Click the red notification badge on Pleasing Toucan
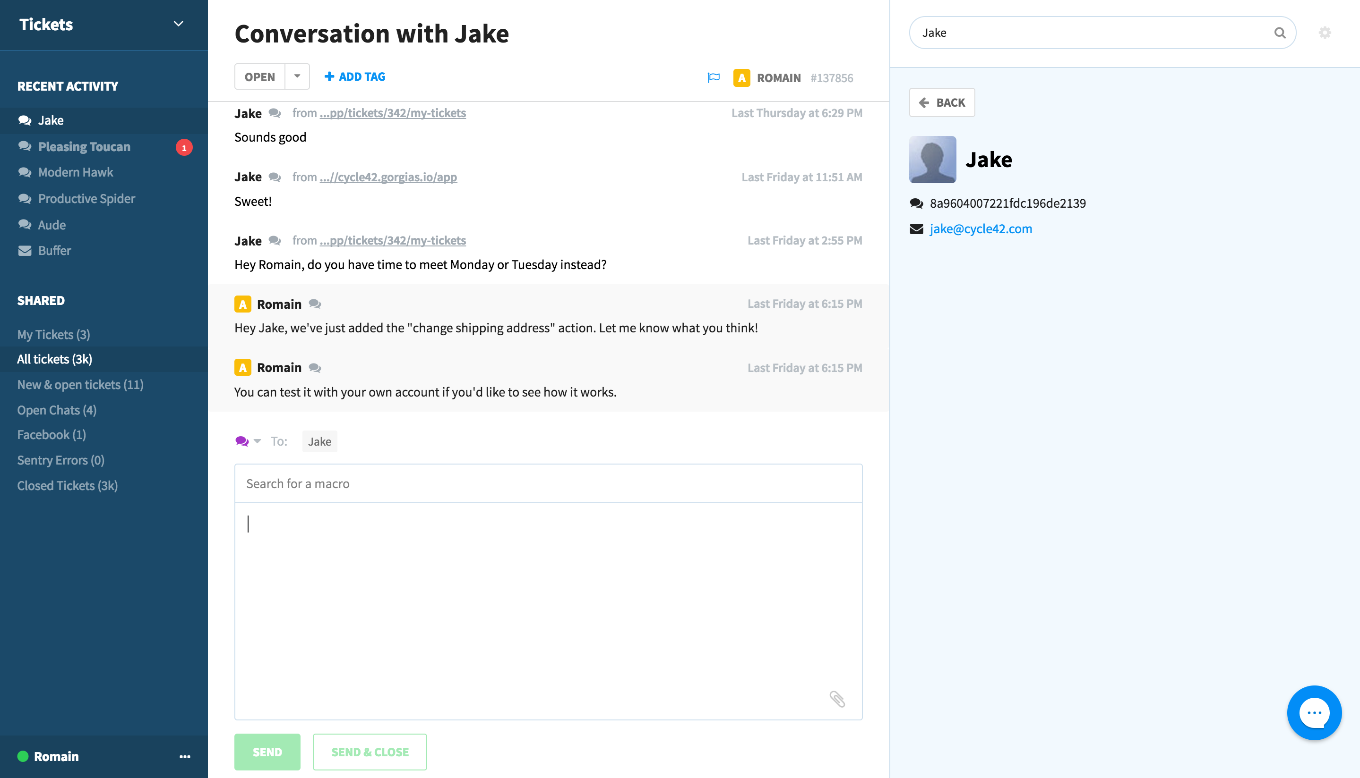 [x=184, y=147]
